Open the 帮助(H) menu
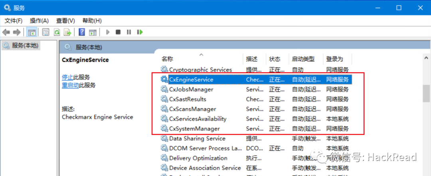Image resolution: width=431 pixels, height=176 pixels. coord(92,21)
